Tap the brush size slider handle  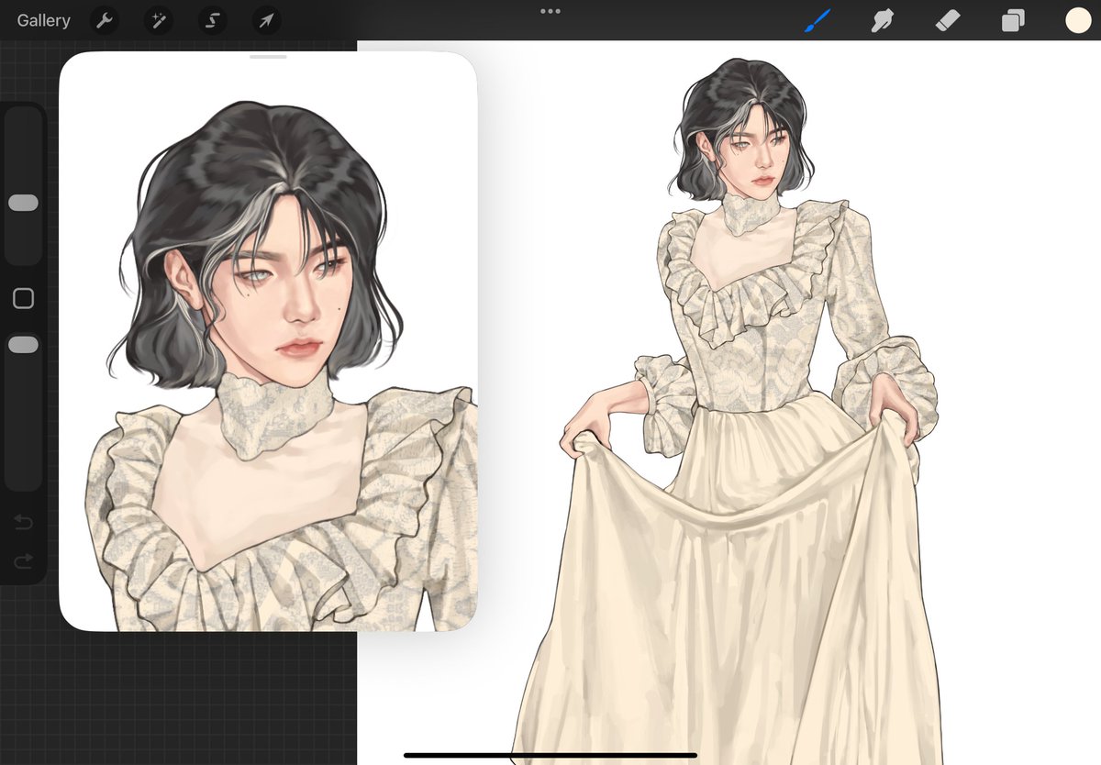pos(23,203)
